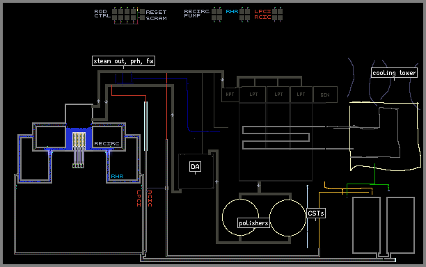Click the RECIRC label beside the reactor
This screenshot has width=426, height=267.
click(x=106, y=143)
